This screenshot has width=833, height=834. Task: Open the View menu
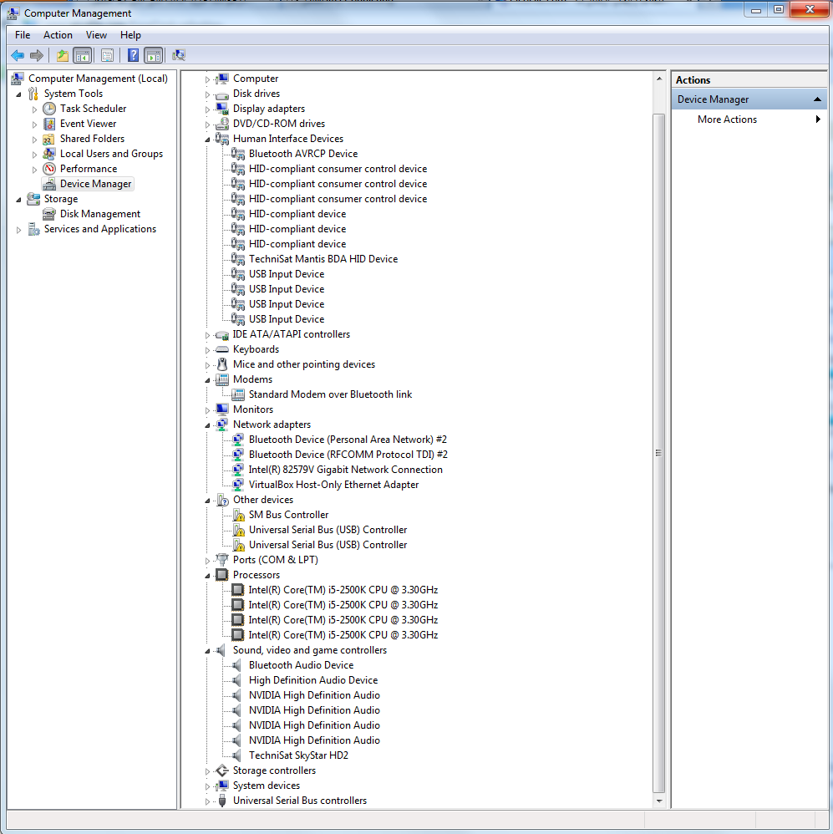tap(96, 35)
